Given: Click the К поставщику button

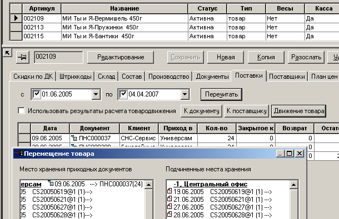Looking at the screenshot, I should click(247, 111).
